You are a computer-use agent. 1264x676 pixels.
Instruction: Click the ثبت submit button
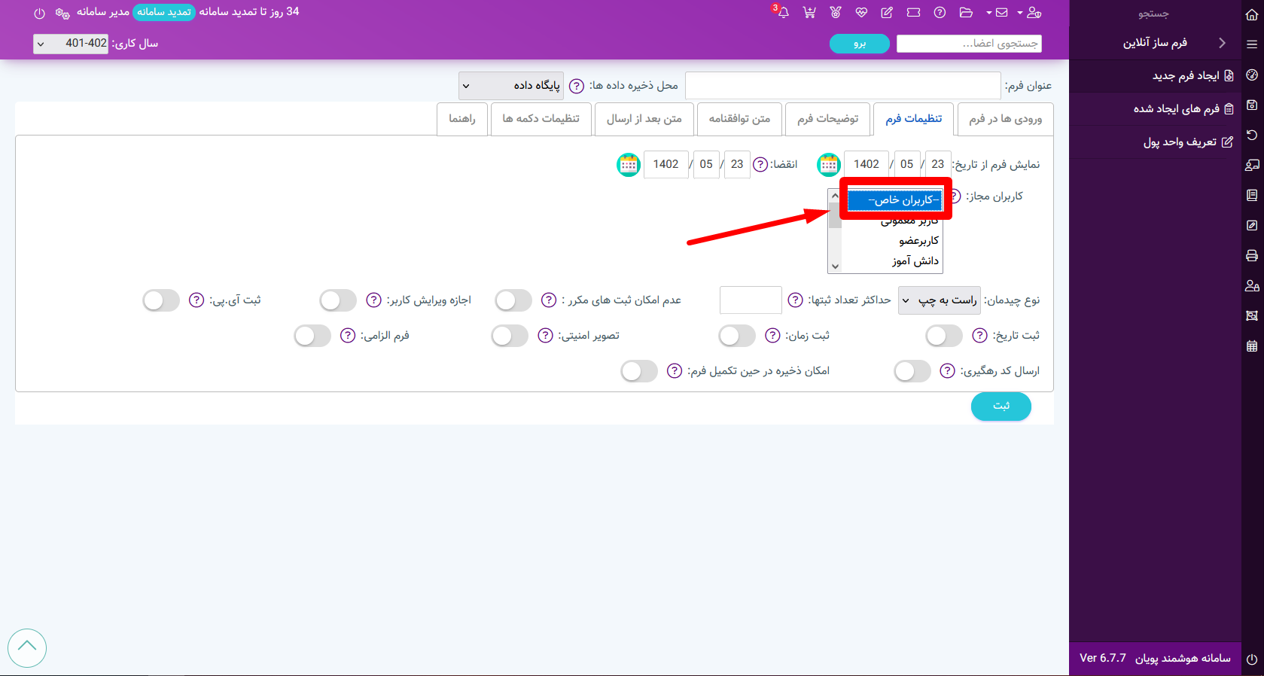point(1001,407)
